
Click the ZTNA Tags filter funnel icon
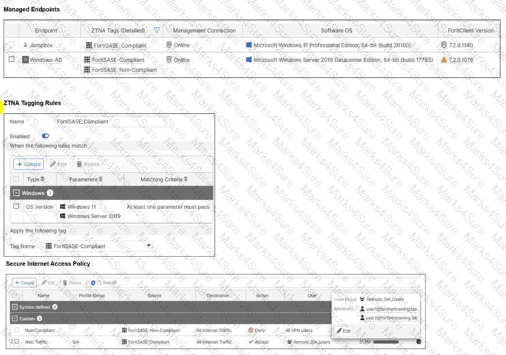pyautogui.click(x=157, y=30)
